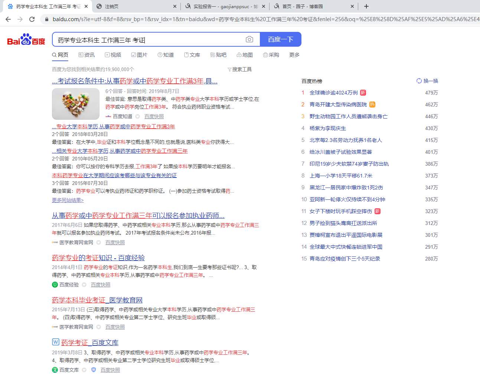Go back to the previous page
This screenshot has width=480, height=381.
[8, 19]
